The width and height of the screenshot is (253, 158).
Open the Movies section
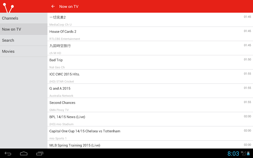(x=24, y=51)
